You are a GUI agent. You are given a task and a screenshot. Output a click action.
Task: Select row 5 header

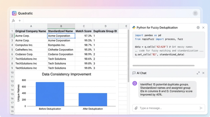click(x=12, y=50)
